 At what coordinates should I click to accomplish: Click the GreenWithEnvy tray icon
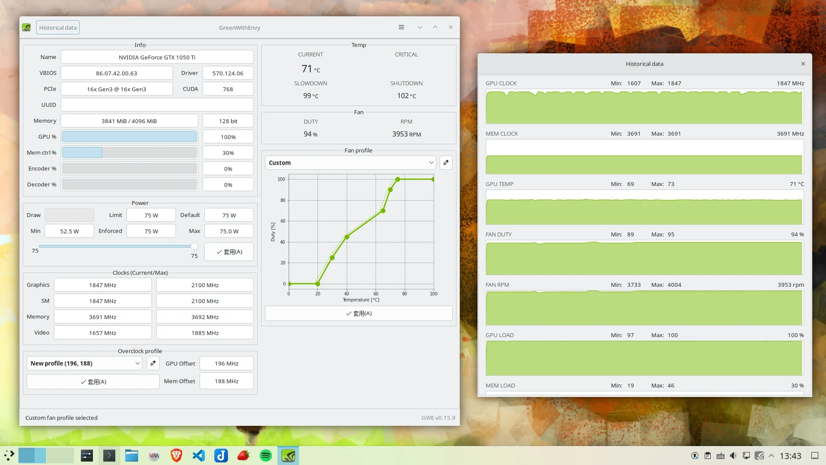click(759, 456)
